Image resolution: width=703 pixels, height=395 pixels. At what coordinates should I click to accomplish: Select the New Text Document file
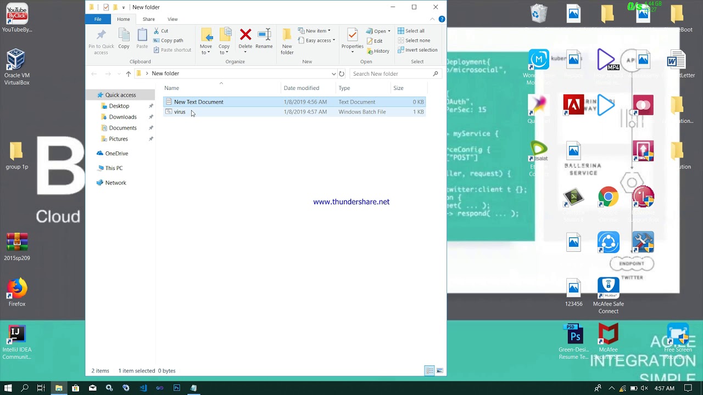[x=294, y=102]
